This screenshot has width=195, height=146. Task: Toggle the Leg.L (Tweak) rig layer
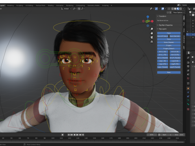pyautogui.click(x=162, y=67)
